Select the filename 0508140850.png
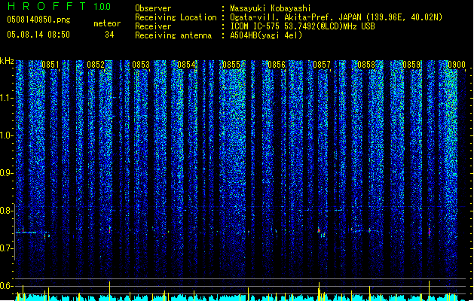474x301 pixels. pyautogui.click(x=38, y=20)
